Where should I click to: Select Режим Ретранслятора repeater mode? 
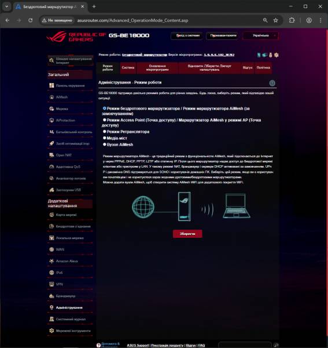point(105,132)
